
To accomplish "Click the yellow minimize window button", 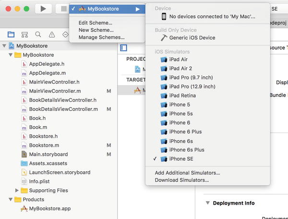I will click(17, 9).
